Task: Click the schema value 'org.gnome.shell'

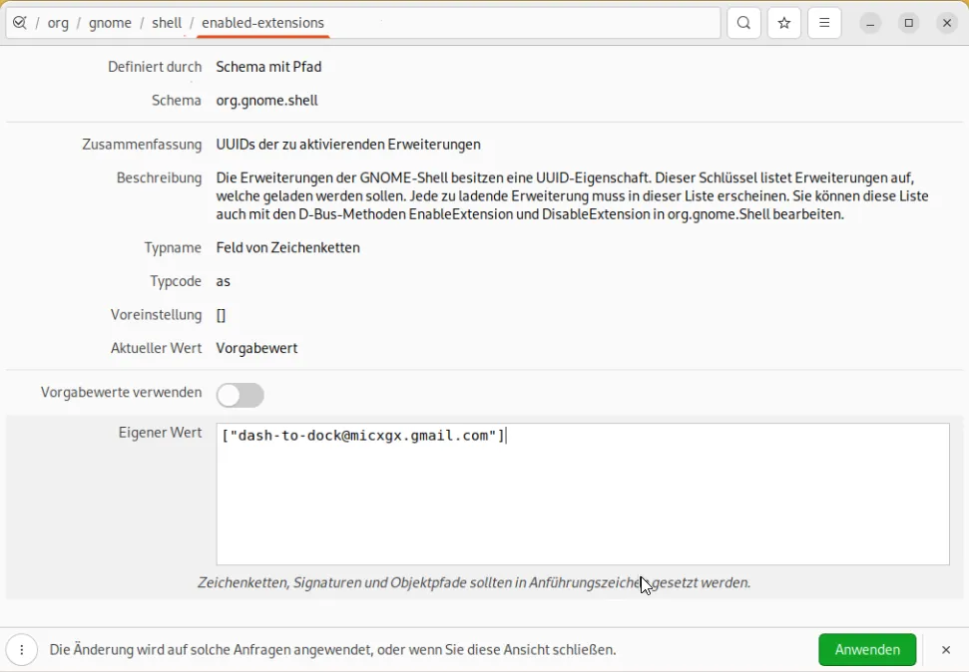Action: [x=267, y=101]
